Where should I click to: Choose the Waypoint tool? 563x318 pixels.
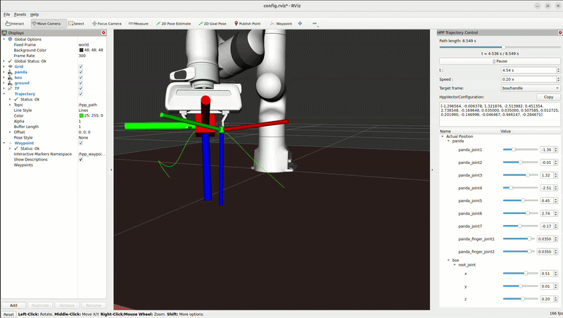pyautogui.click(x=281, y=24)
